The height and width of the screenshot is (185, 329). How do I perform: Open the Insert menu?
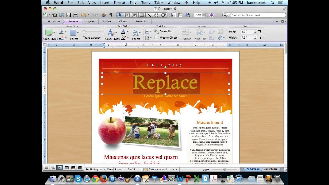point(105,3)
